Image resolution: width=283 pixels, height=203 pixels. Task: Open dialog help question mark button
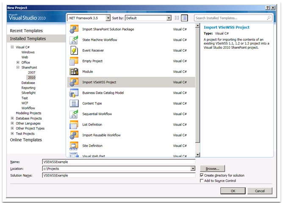pyautogui.click(x=268, y=8)
